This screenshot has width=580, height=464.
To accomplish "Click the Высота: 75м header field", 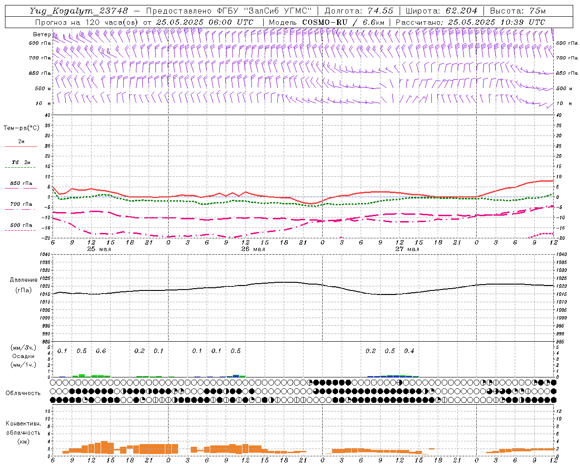I will tap(517, 11).
